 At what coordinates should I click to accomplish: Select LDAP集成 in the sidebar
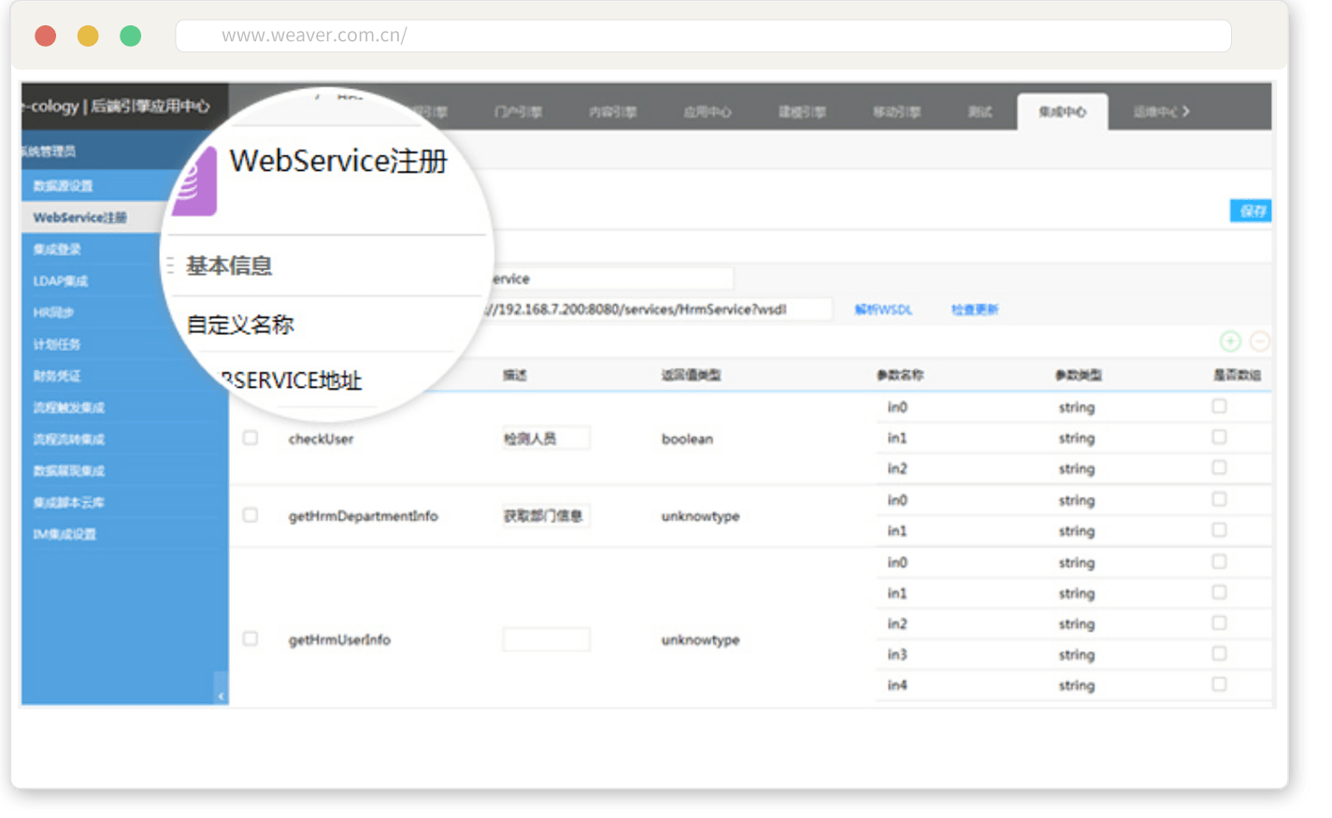pos(61,280)
